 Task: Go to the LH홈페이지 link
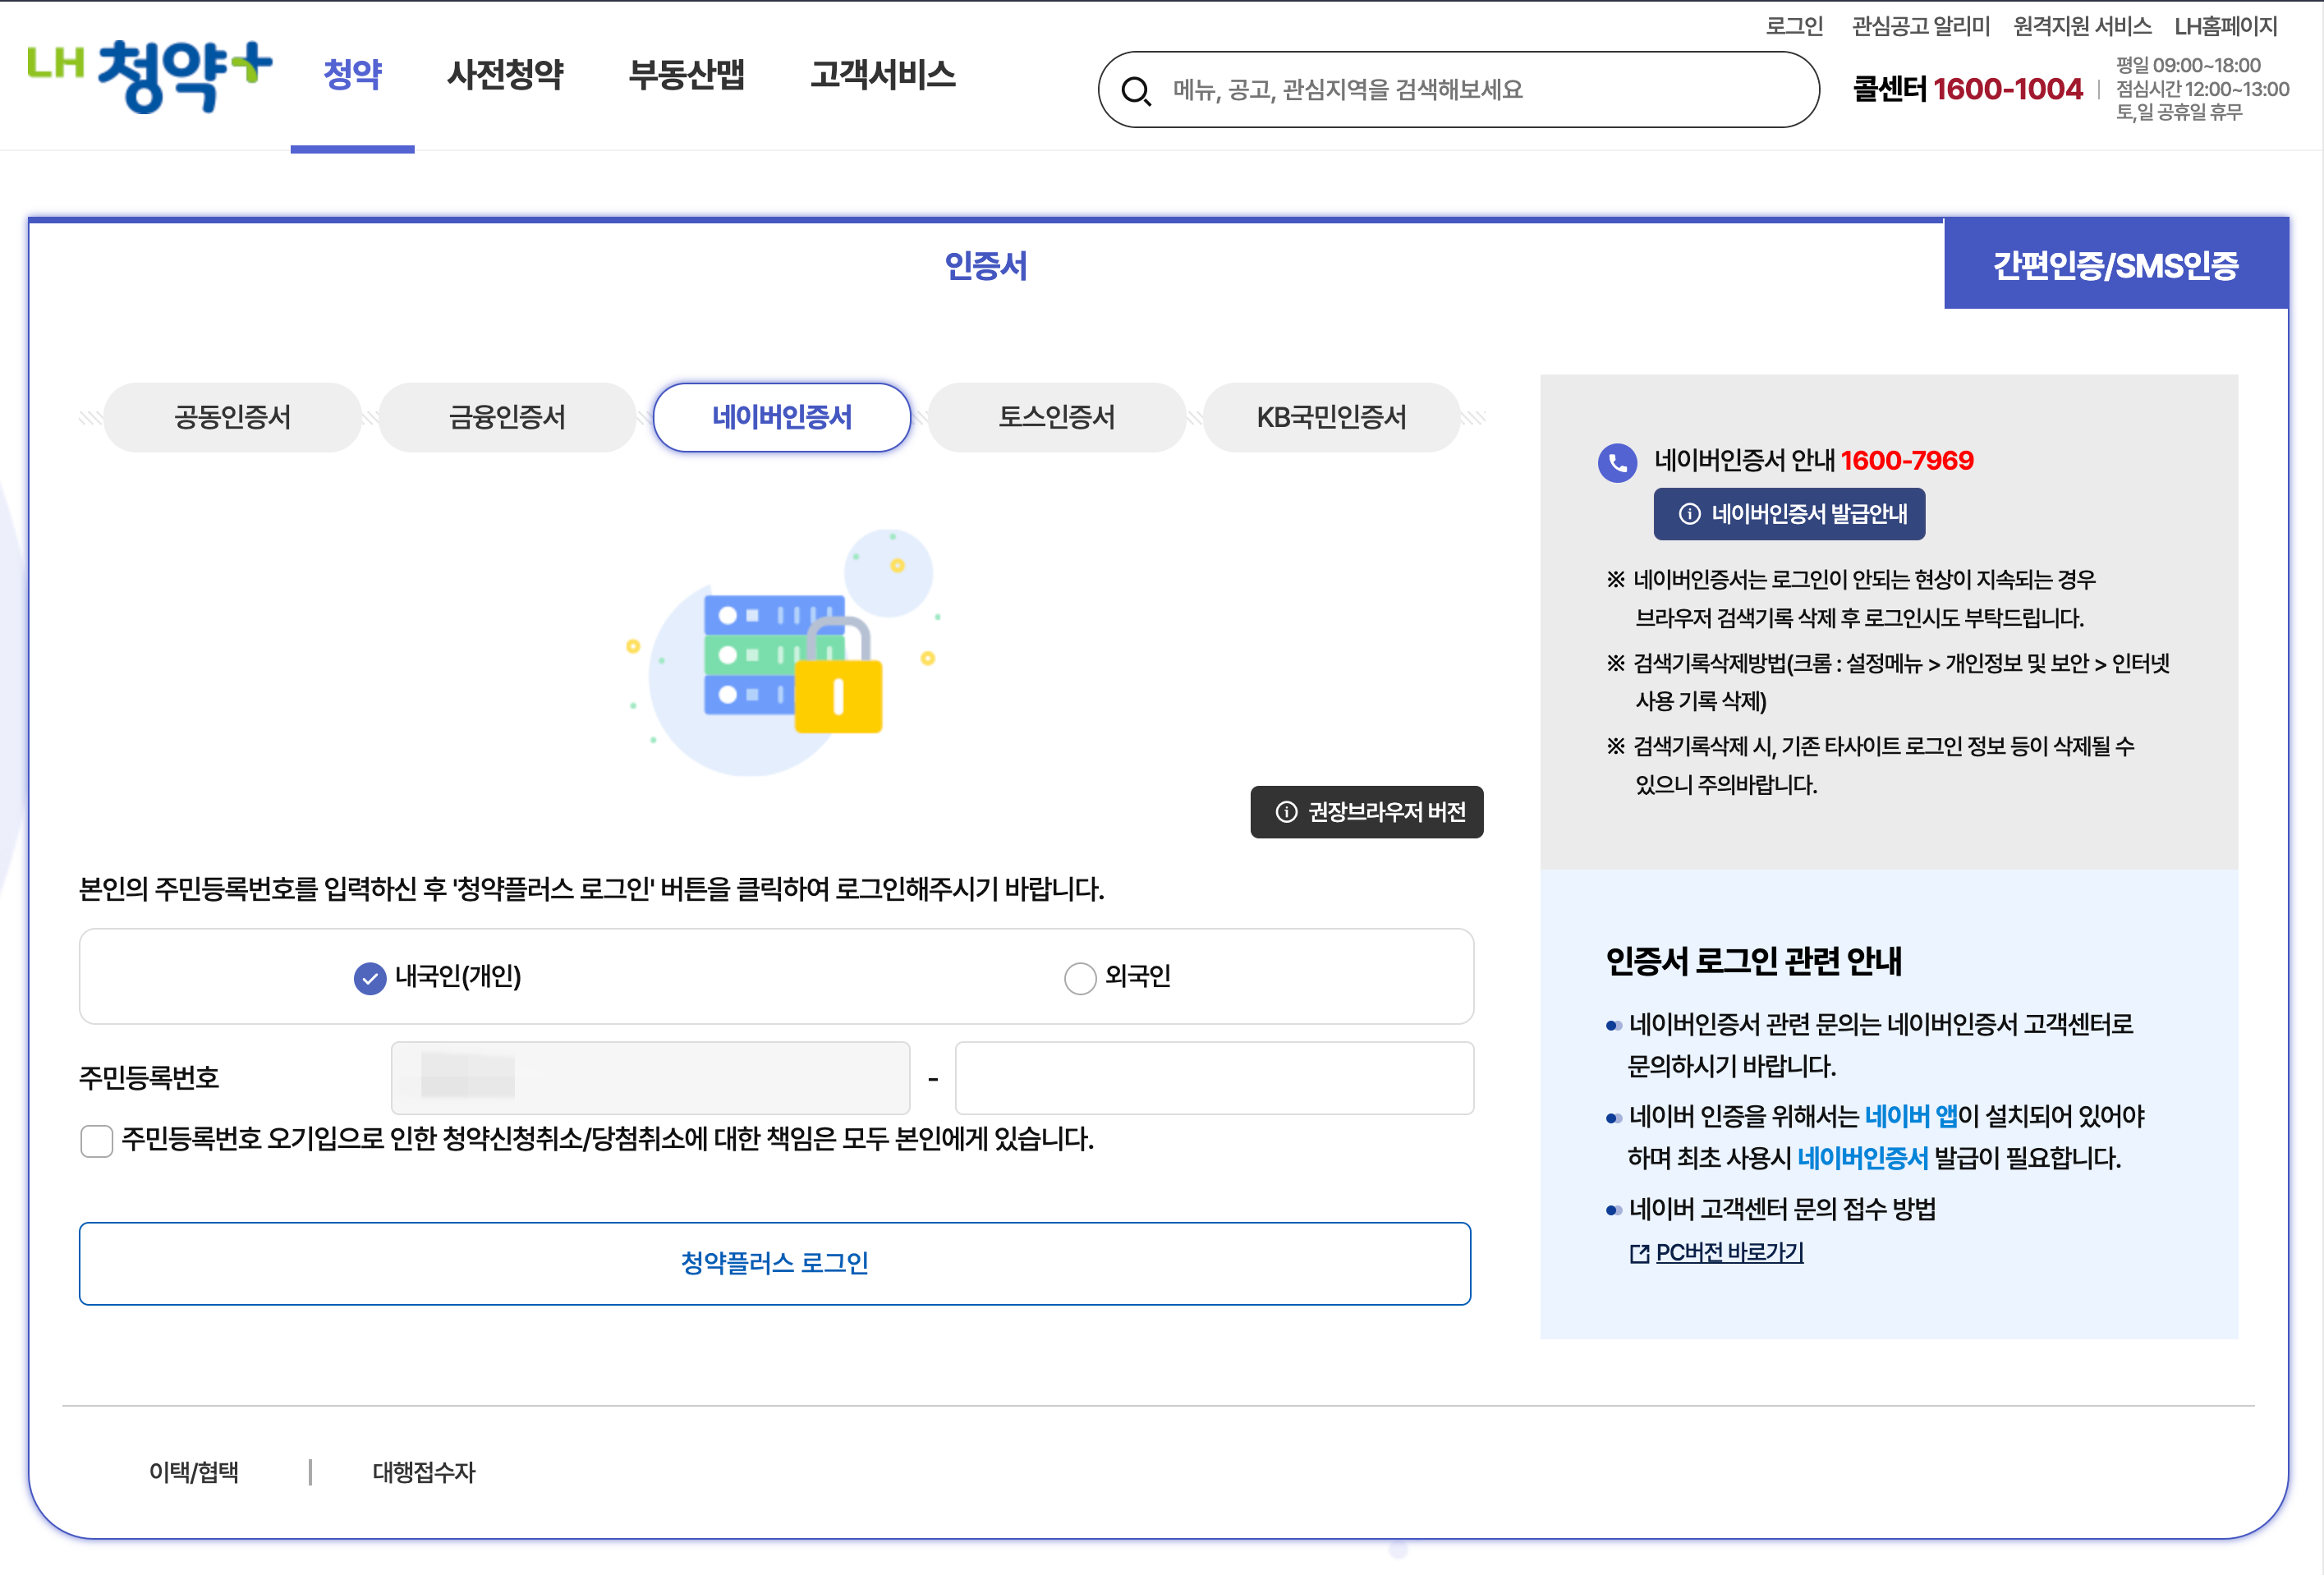pos(2226,26)
